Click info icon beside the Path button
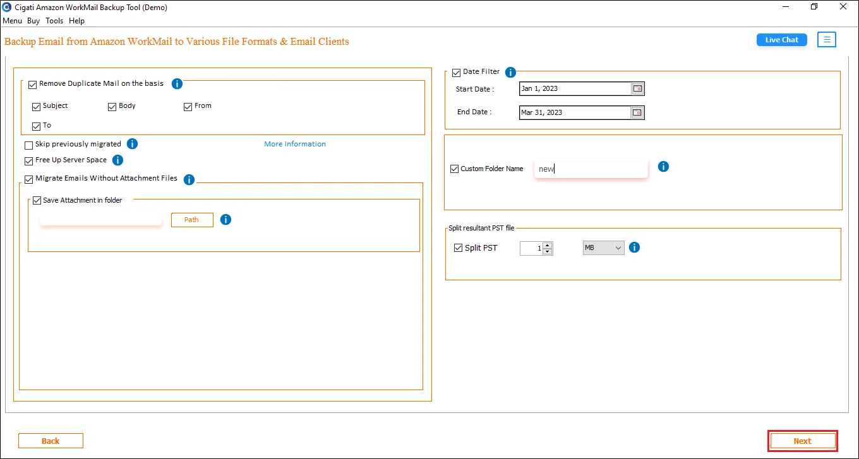Screen dimensions: 859x459 (x=225, y=220)
